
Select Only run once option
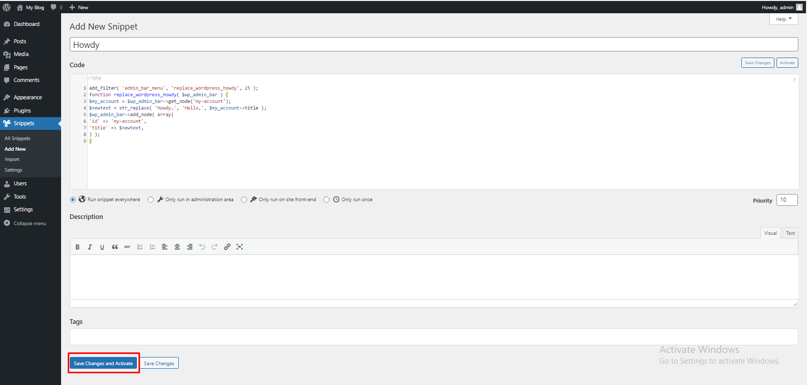(326, 200)
